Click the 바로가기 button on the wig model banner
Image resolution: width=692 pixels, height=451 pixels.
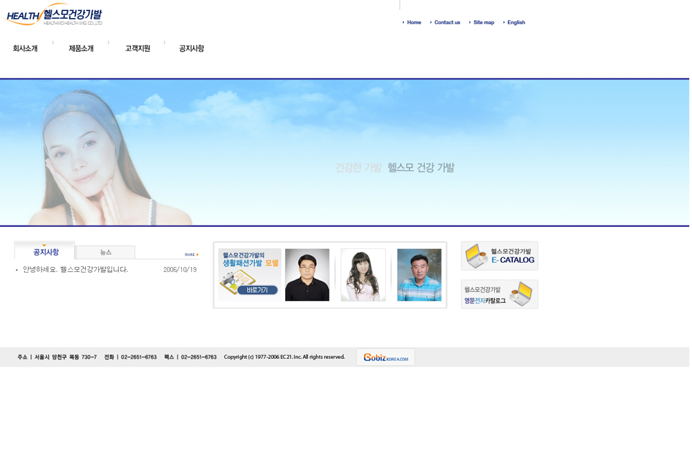tap(257, 291)
